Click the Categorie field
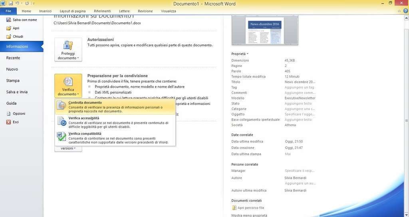The image size is (409, 217). [300, 109]
